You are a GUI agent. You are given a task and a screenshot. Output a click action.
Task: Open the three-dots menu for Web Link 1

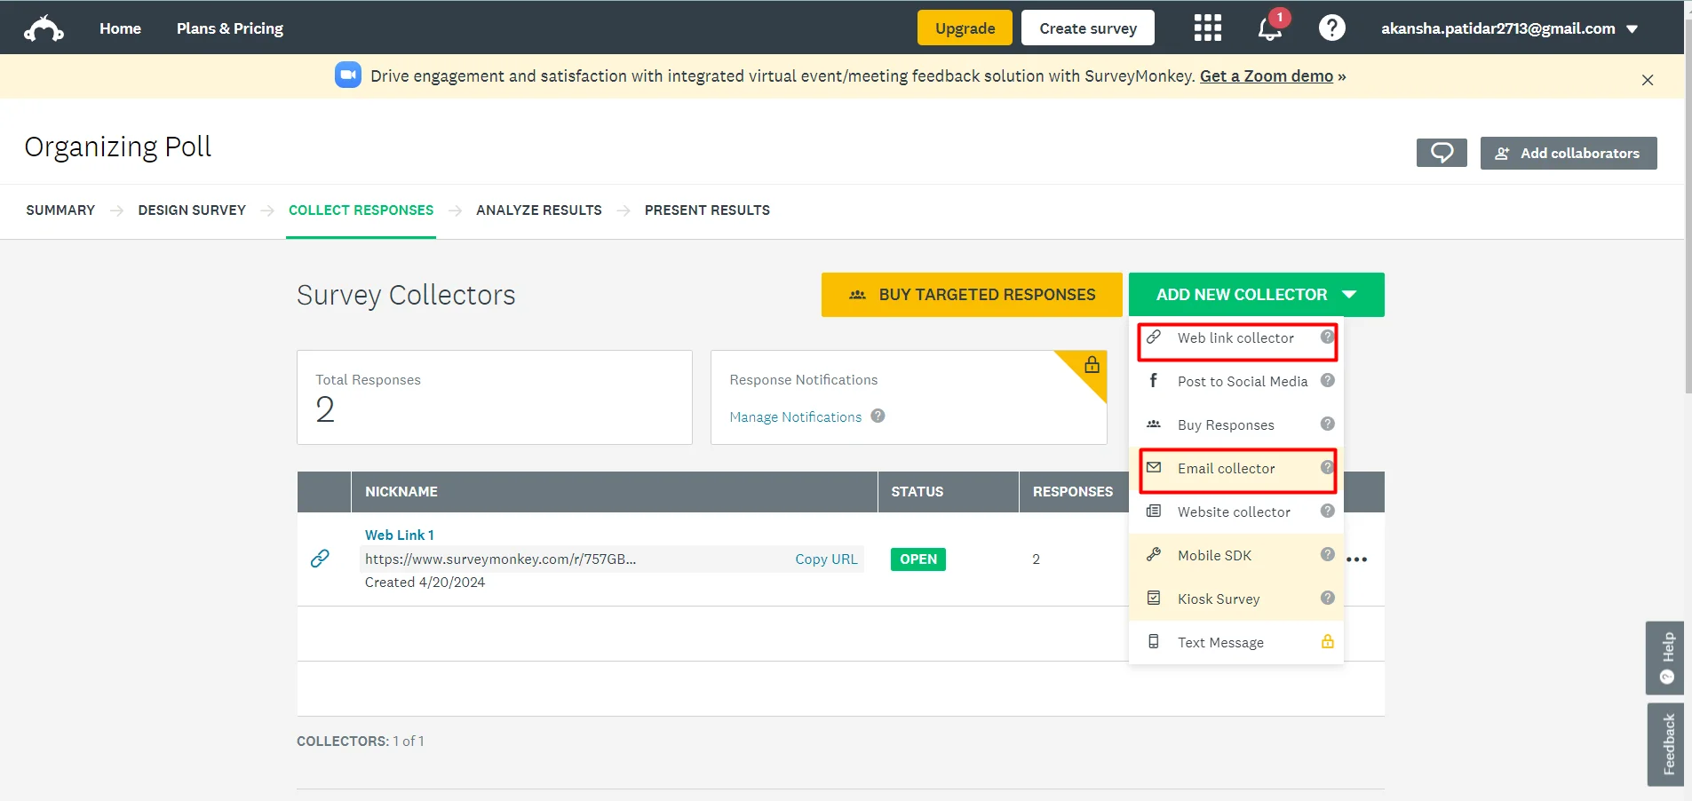point(1356,559)
